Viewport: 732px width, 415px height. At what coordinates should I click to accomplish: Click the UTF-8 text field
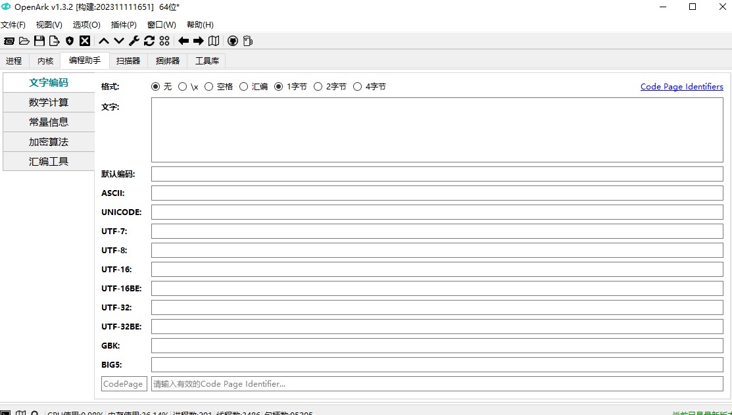(437, 251)
